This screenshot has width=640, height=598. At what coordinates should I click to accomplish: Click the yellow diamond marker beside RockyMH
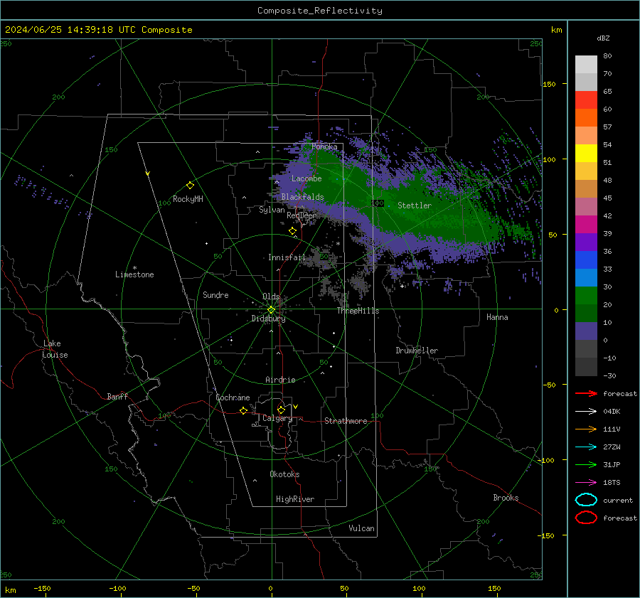pos(190,186)
